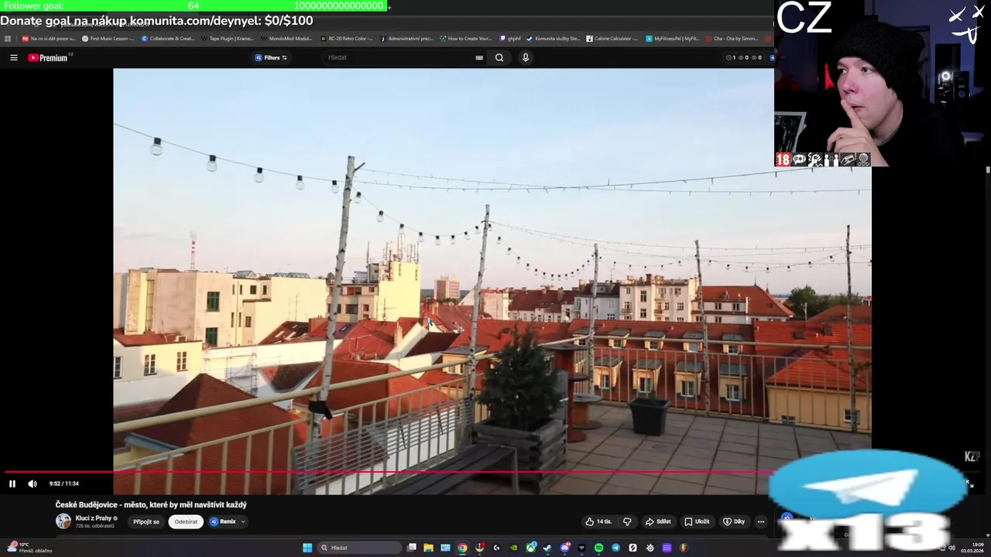Open the 'Collaborate & Creat...' bookmark
The width and height of the screenshot is (991, 557).
click(168, 39)
